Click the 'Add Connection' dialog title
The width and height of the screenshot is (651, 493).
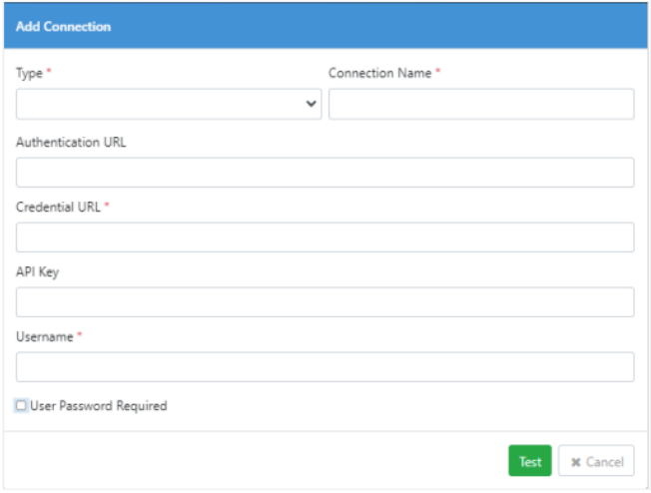click(x=63, y=27)
